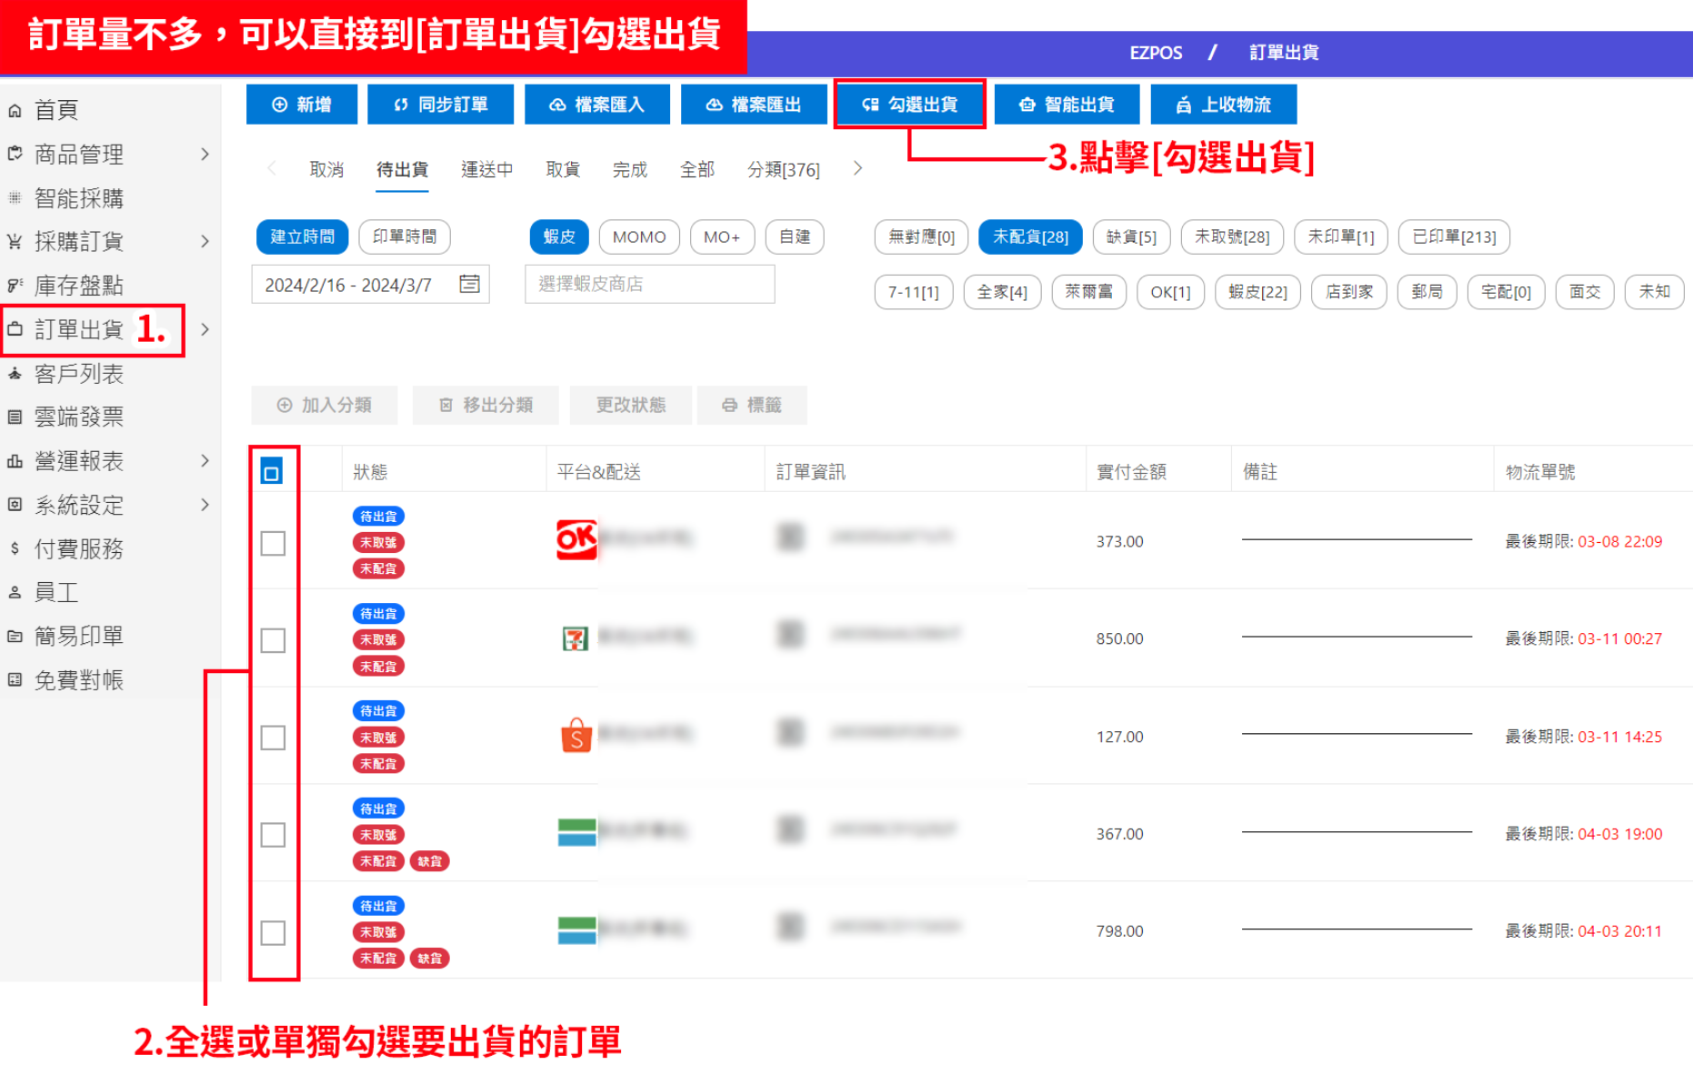Click the date range 2024/2/16 - 2024/3/7 field
This screenshot has width=1693, height=1085.
point(370,284)
